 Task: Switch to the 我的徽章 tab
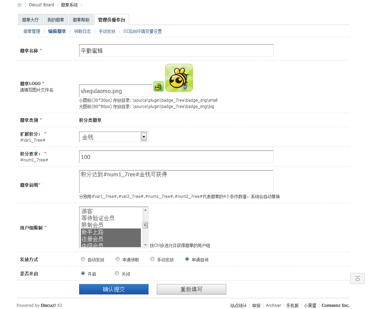[56, 19]
